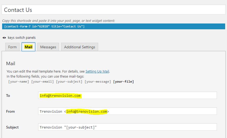Click the arrow keys switch panels icon
Viewport: 227px width, 138px height.
[4, 38]
